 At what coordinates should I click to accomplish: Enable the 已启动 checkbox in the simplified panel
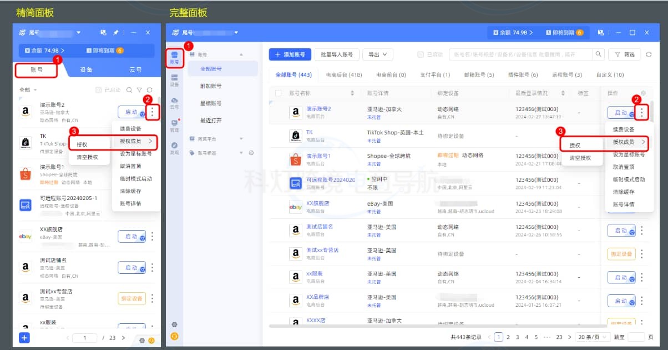pos(99,89)
